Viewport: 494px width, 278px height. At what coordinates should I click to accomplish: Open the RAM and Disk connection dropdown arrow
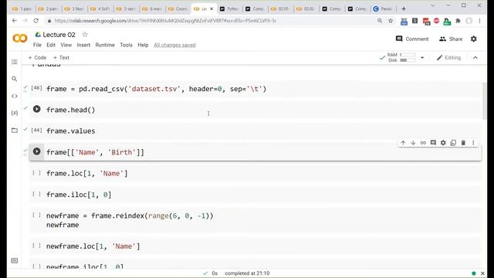[422, 58]
